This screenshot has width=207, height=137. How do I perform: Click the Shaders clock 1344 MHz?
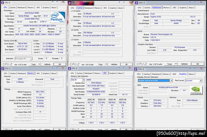157,103
